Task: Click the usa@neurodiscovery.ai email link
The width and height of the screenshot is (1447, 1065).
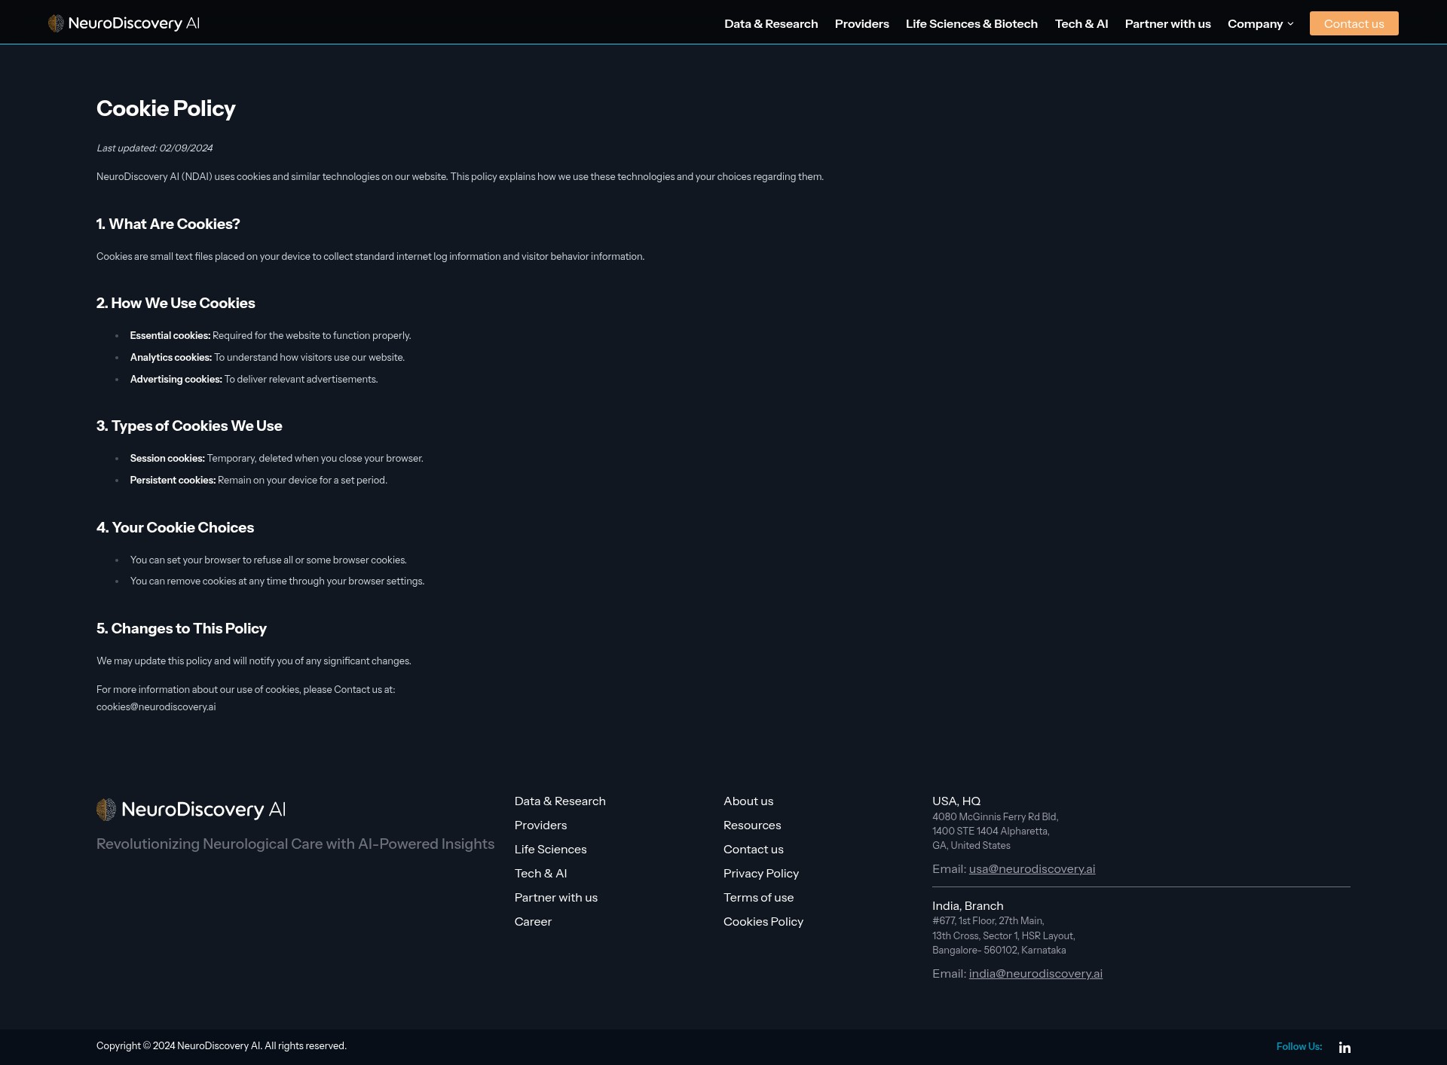Action: click(1032, 869)
